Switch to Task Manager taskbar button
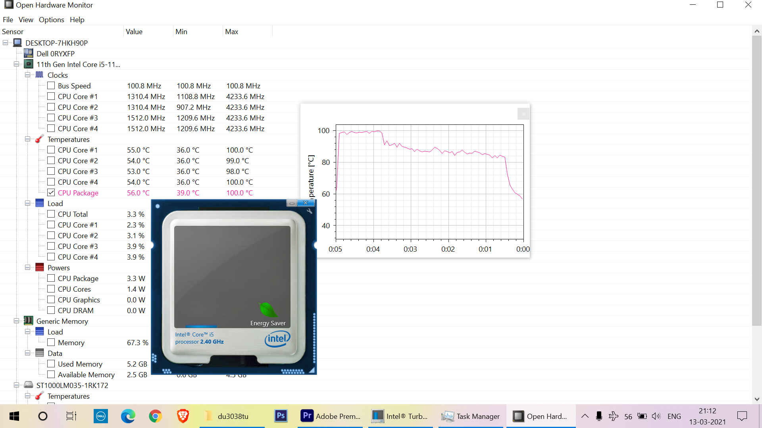Image resolution: width=762 pixels, height=428 pixels. point(471,416)
